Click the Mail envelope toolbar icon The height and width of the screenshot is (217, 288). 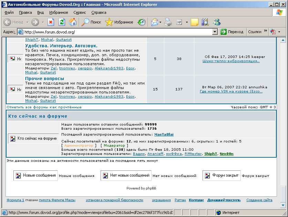click(154, 22)
